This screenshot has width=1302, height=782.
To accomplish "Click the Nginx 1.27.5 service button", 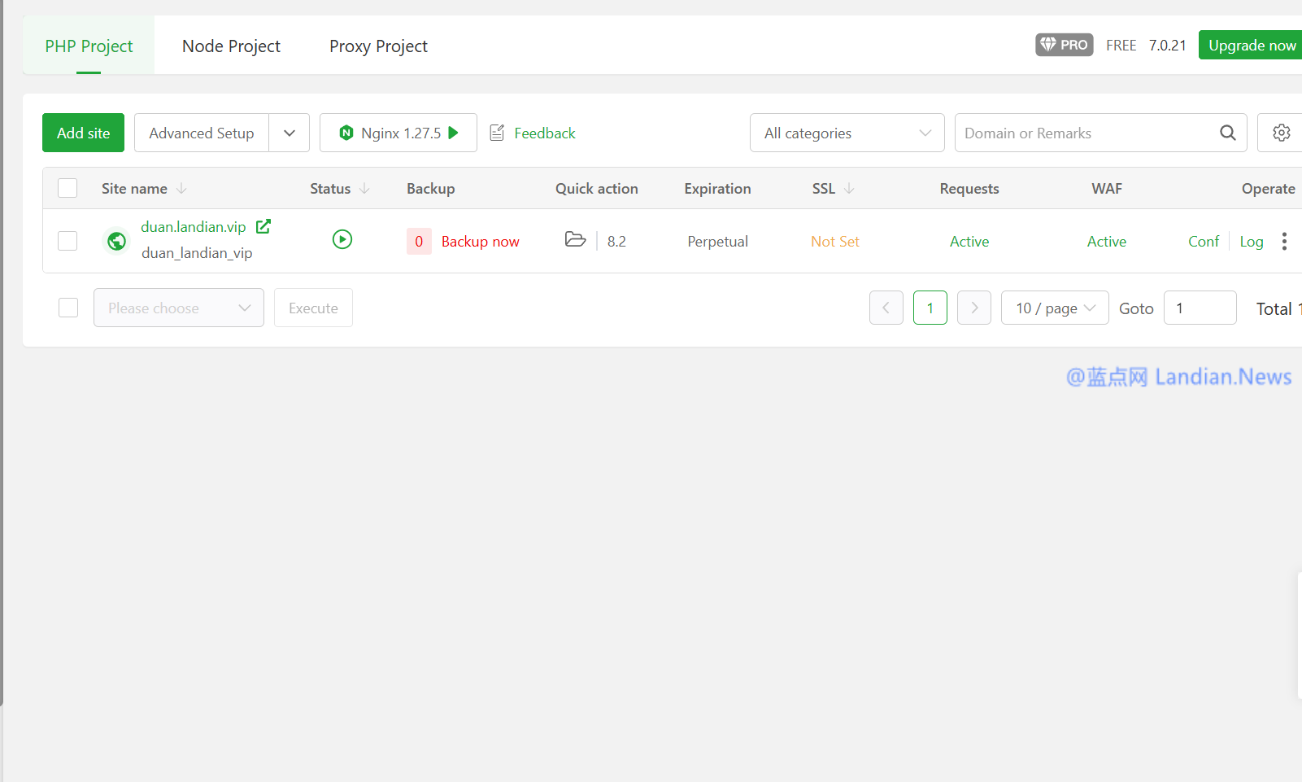I will pyautogui.click(x=398, y=133).
